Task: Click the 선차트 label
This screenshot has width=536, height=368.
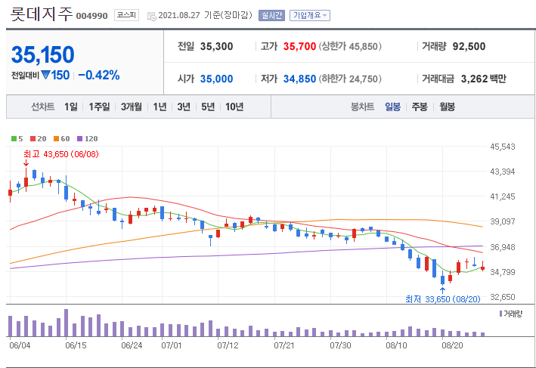Action: click(x=43, y=107)
